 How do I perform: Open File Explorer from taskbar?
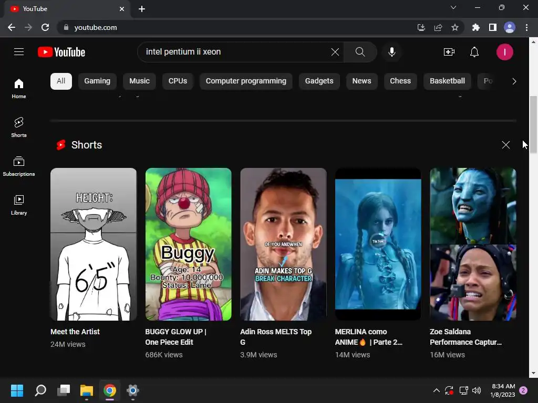(x=87, y=390)
